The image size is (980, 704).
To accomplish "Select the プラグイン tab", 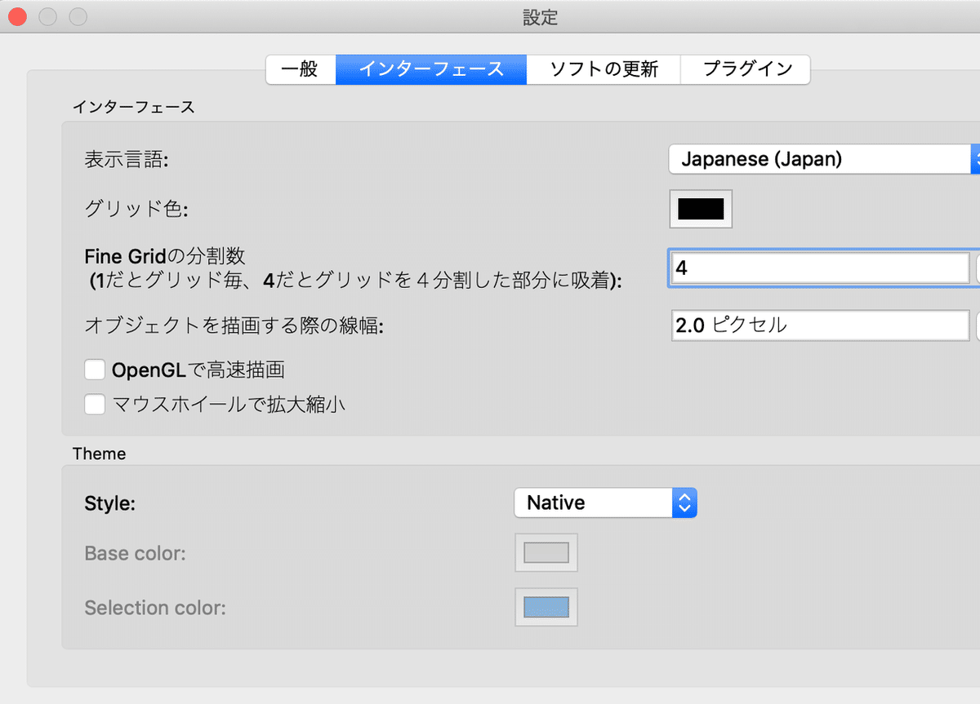I will tap(744, 69).
